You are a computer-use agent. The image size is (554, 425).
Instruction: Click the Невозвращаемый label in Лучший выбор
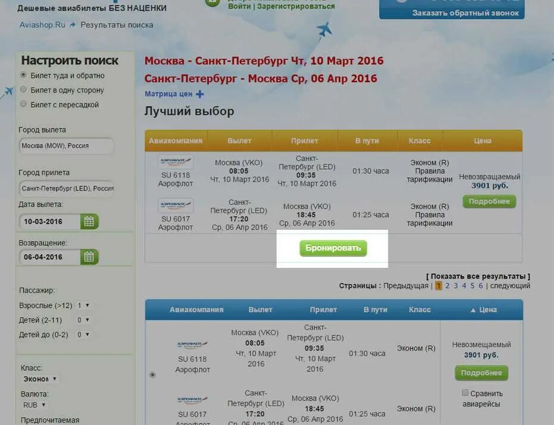coord(490,177)
